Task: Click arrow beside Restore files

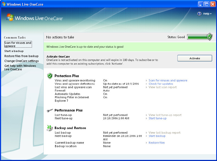Action: tap(146, 143)
